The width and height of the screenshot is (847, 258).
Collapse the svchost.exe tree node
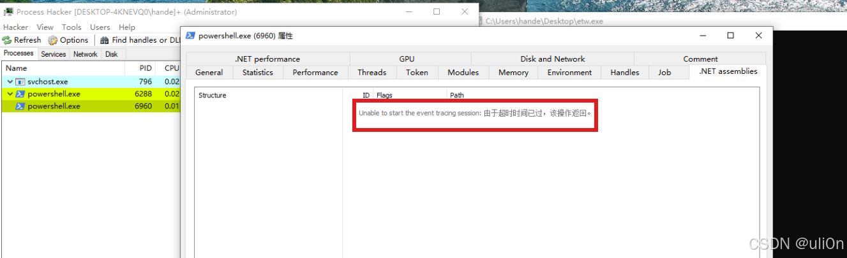(10, 82)
